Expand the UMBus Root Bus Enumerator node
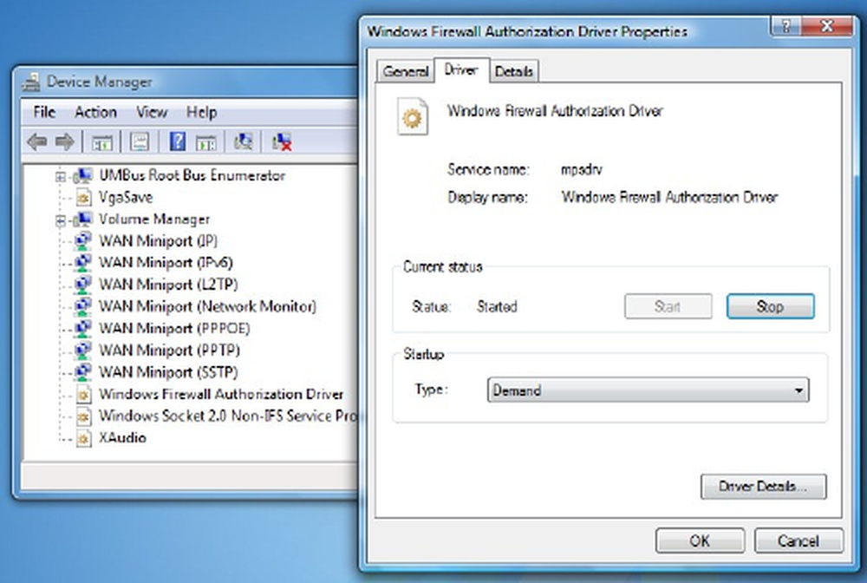Viewport: 867px width, 583px height. (x=61, y=176)
